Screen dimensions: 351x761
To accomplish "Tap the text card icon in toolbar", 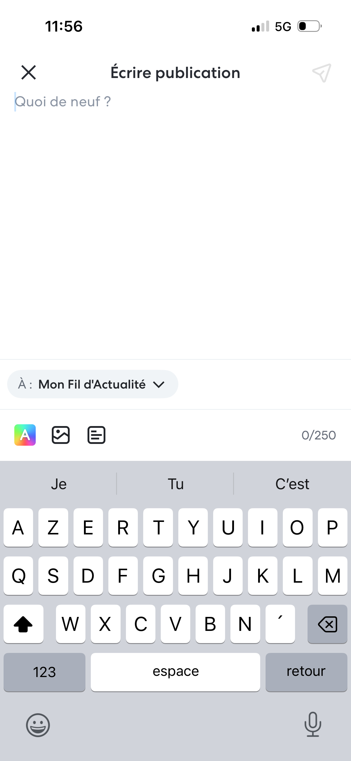I will pyautogui.click(x=96, y=435).
